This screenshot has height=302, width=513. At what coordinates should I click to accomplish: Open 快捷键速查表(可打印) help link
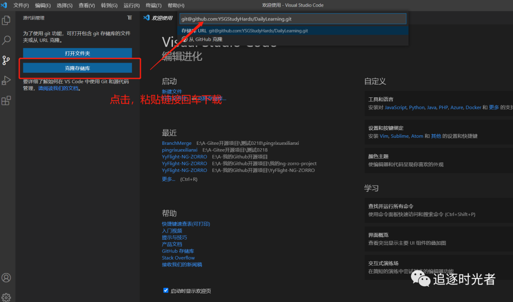[186, 224]
